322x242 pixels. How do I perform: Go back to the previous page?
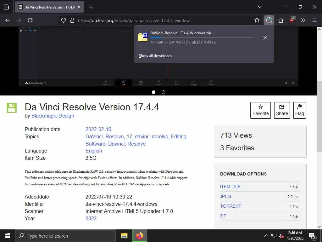click(x=8, y=20)
